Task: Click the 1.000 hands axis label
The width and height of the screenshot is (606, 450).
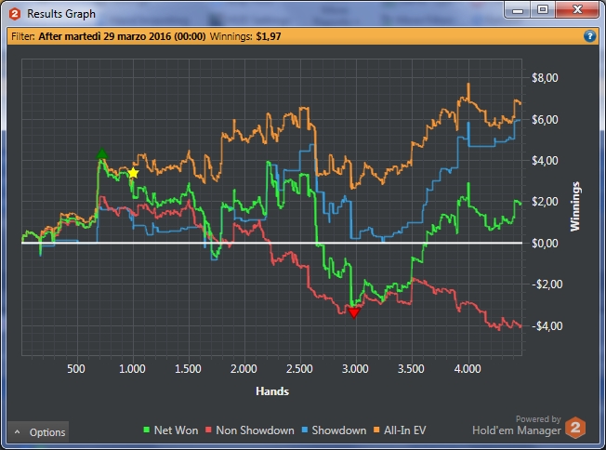Action: [132, 368]
